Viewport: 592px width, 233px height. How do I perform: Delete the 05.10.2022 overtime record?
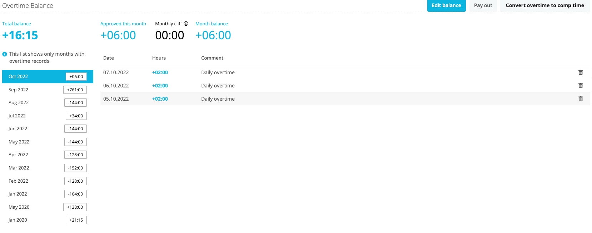[580, 99]
